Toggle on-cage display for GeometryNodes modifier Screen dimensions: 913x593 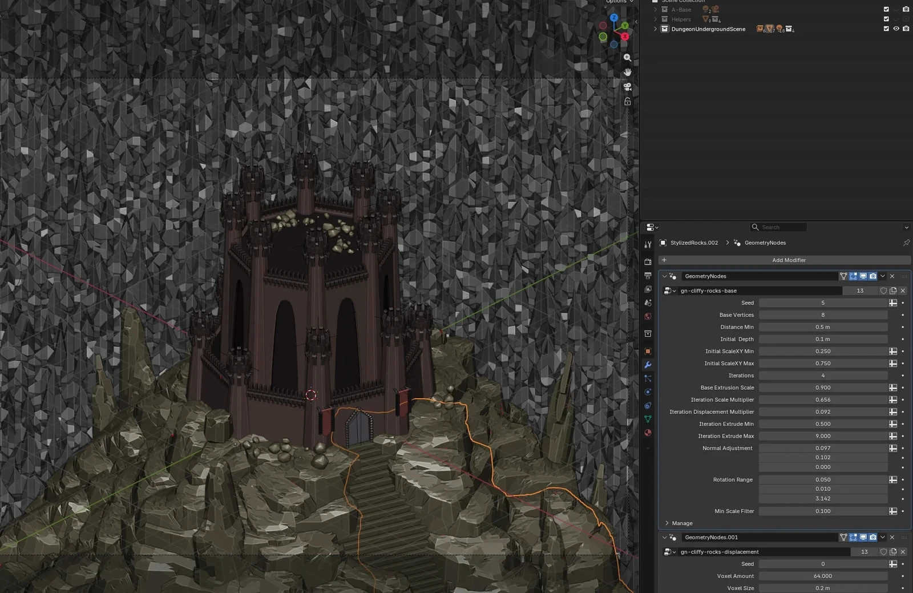(x=843, y=276)
